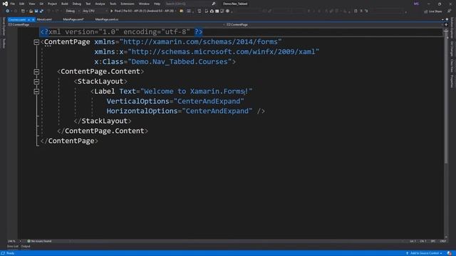This screenshot has width=456, height=256.
Task: Switch to the MainPage.xaml.cs tab
Action: (107, 19)
